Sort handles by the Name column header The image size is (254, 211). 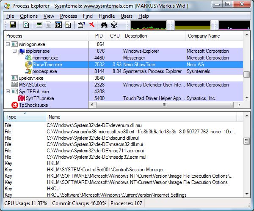[x=141, y=117]
